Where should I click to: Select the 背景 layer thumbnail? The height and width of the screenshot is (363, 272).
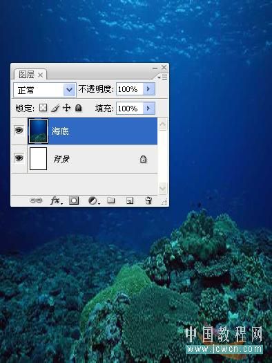click(38, 159)
